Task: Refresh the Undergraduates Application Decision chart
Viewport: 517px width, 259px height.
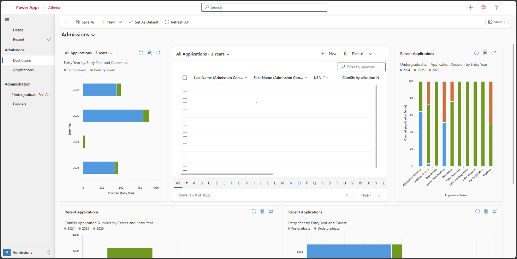Action: coord(476,53)
